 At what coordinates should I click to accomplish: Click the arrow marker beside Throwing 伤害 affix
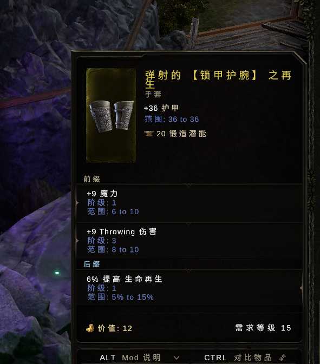[x=77, y=241]
